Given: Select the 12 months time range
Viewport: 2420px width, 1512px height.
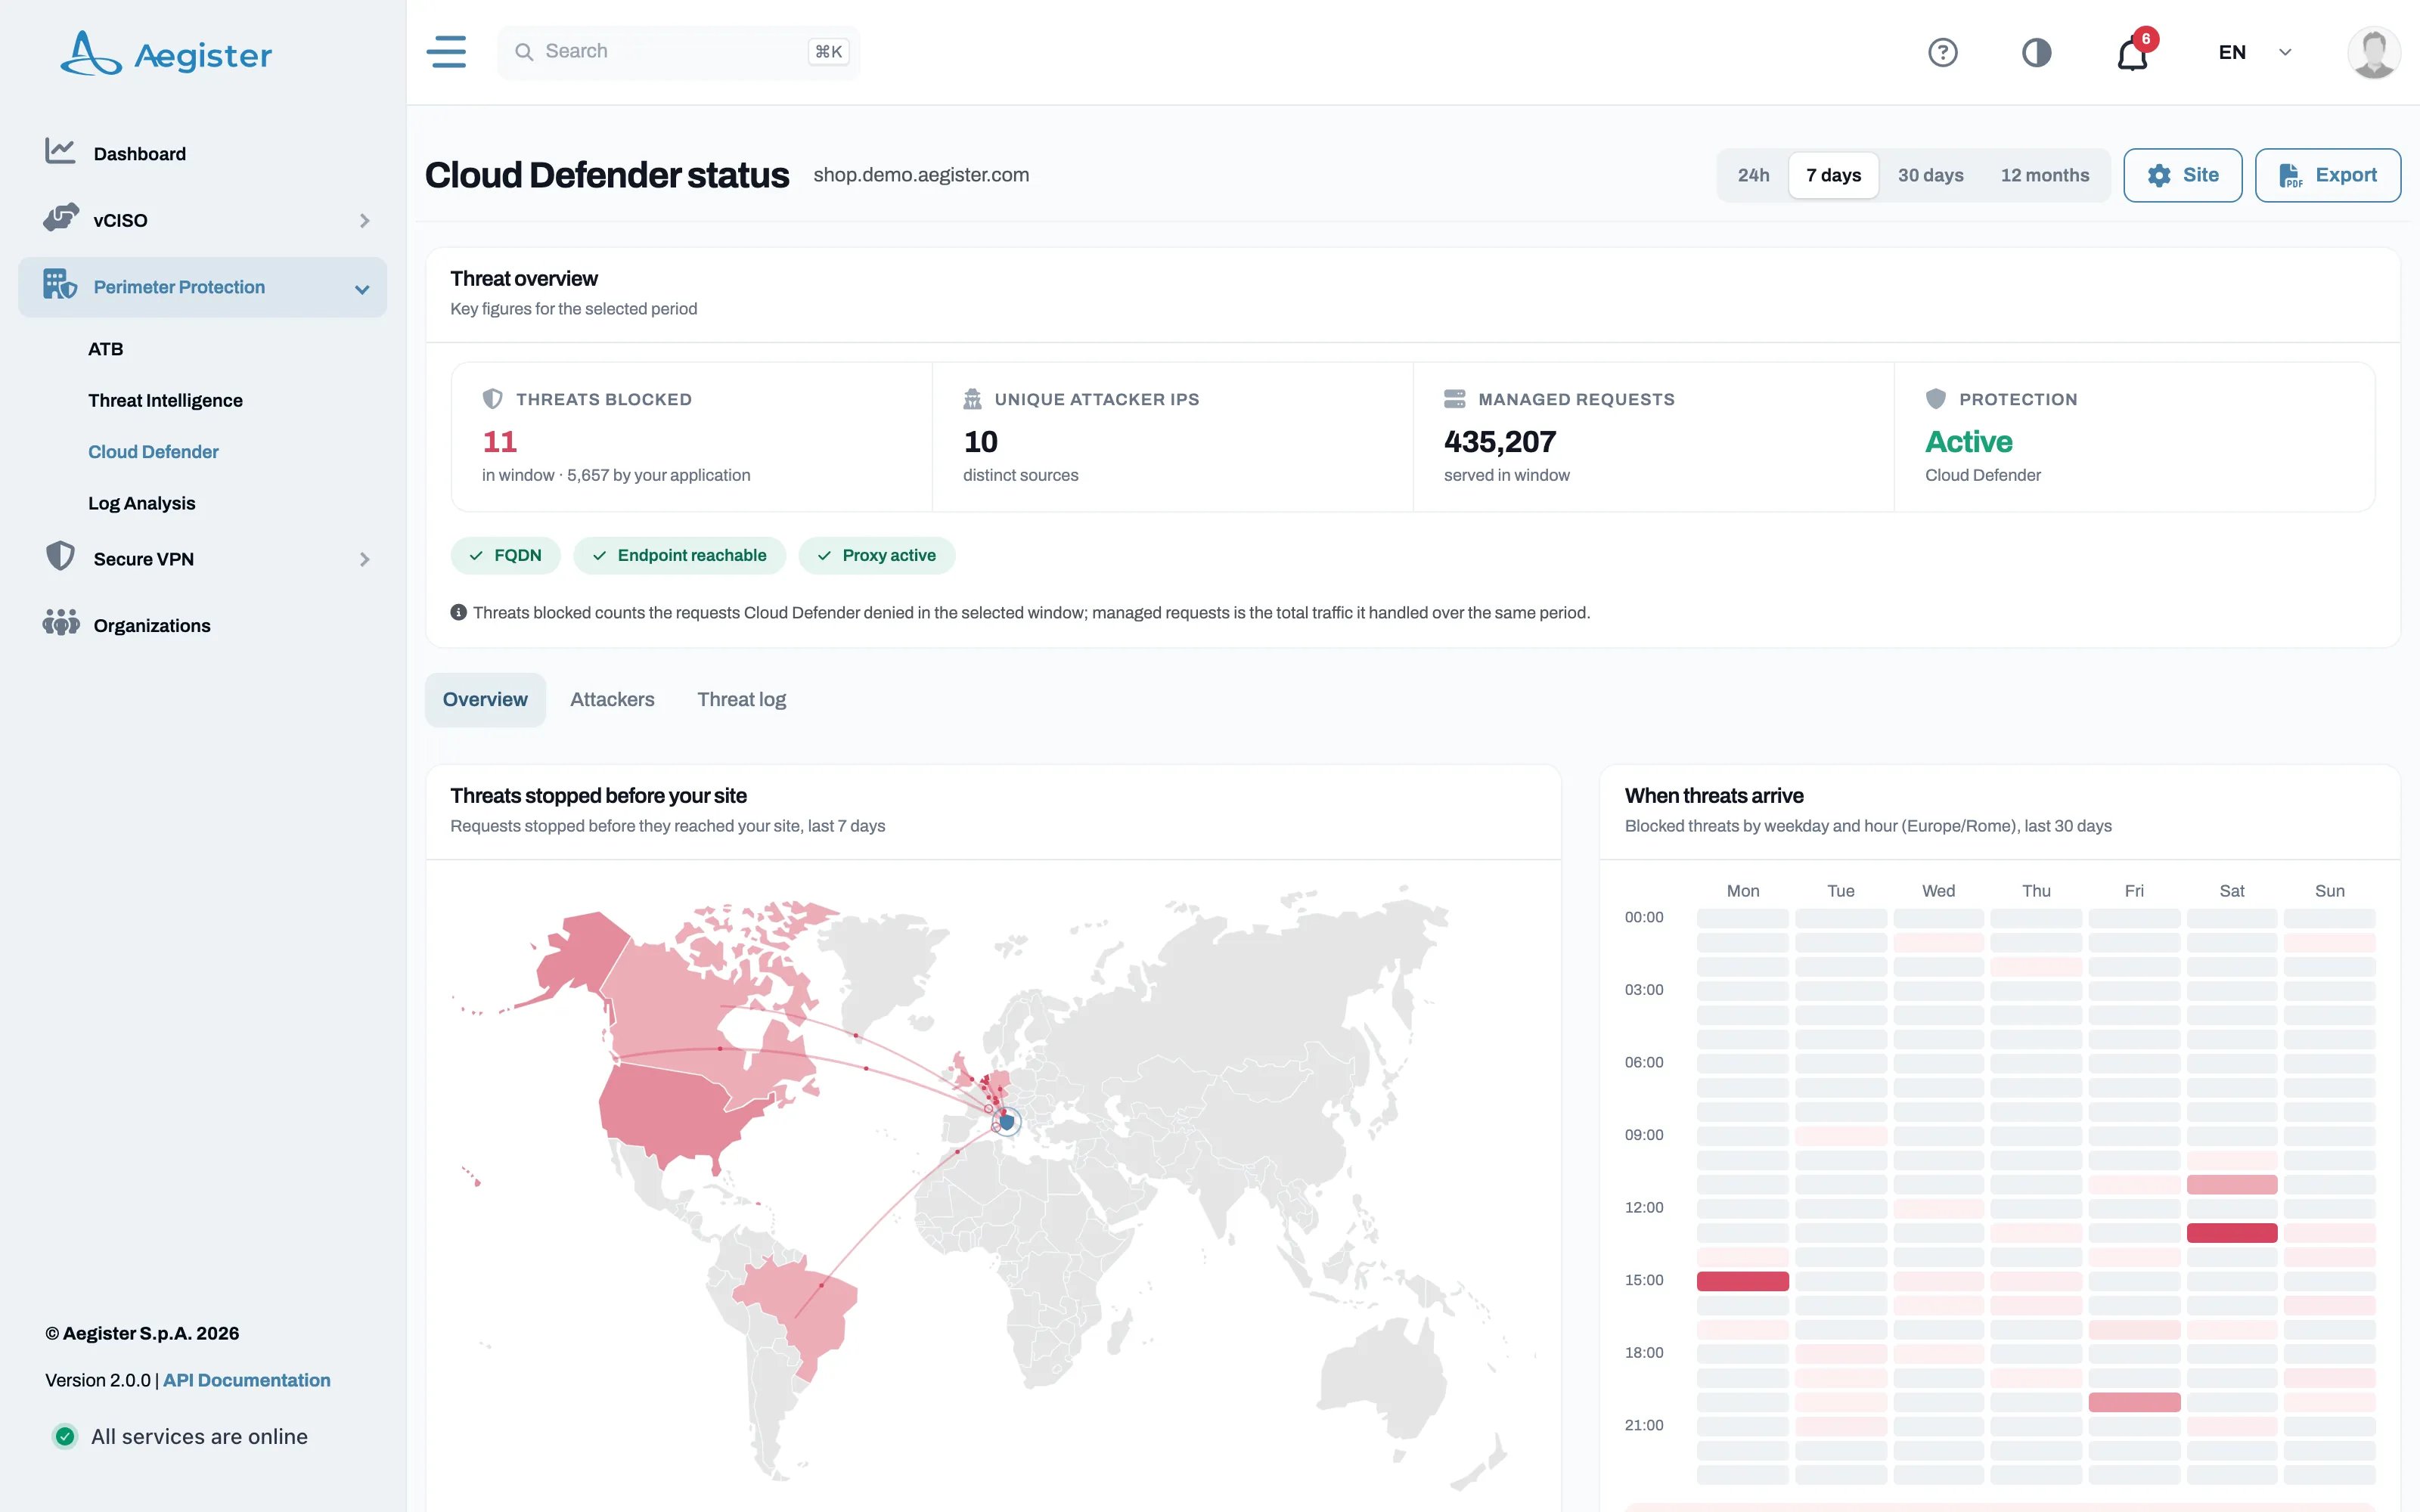Looking at the screenshot, I should 2044,175.
